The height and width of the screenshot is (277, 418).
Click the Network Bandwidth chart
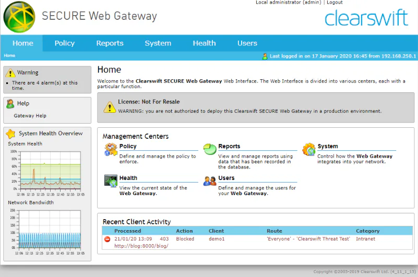[47, 232]
